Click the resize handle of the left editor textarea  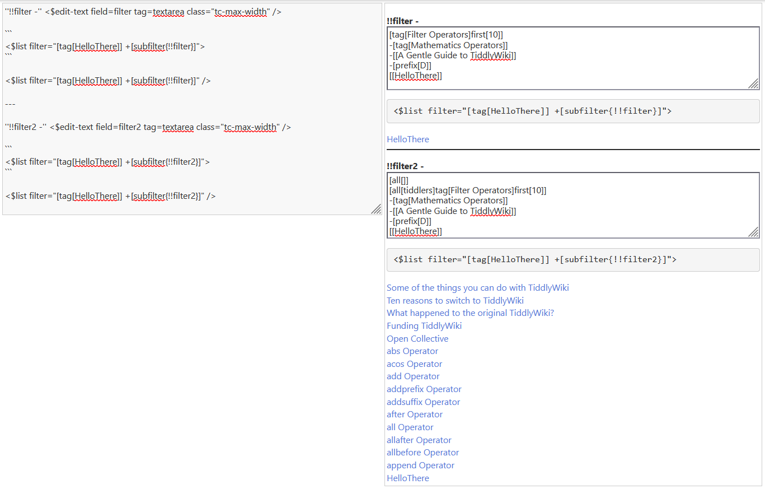pyautogui.click(x=376, y=209)
